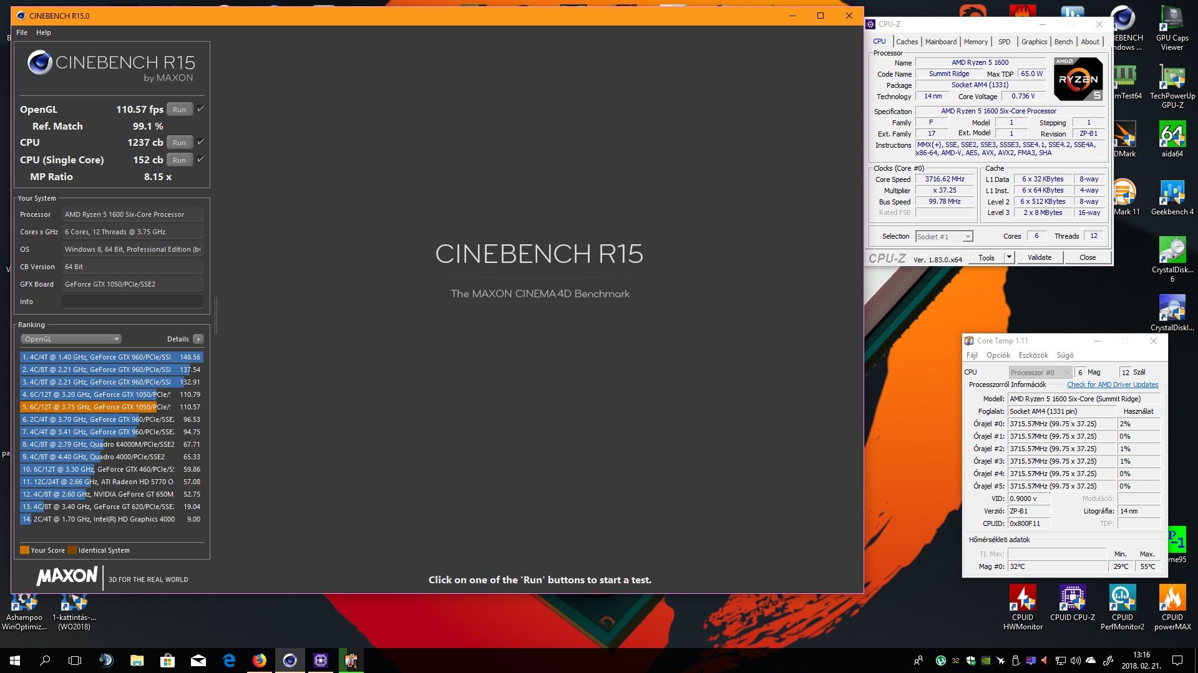Open Microsoft Edge from the taskbar
The width and height of the screenshot is (1198, 673).
pyautogui.click(x=229, y=661)
